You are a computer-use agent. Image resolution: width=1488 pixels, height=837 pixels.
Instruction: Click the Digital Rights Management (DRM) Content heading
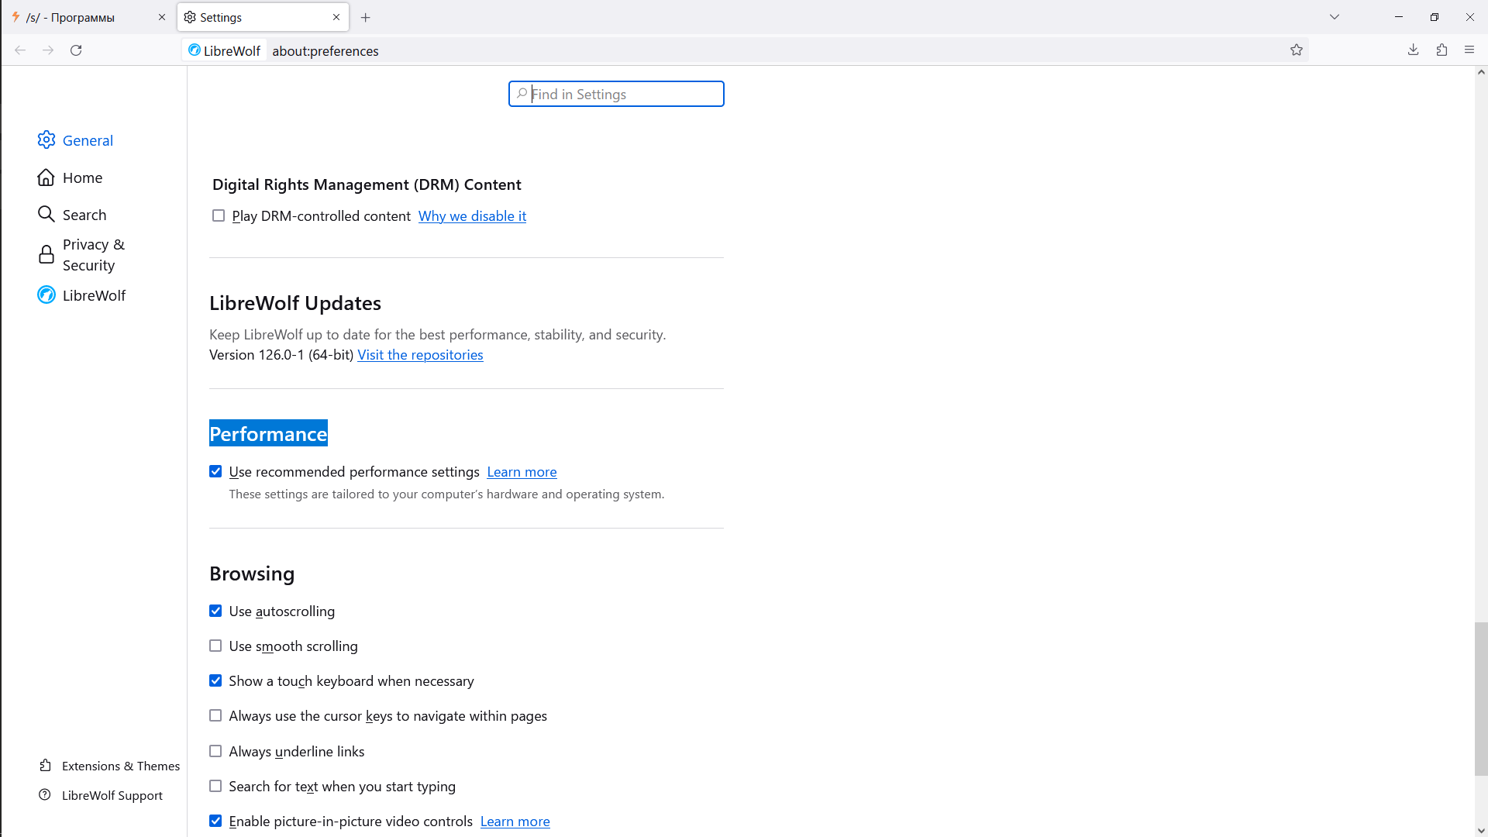tap(367, 184)
